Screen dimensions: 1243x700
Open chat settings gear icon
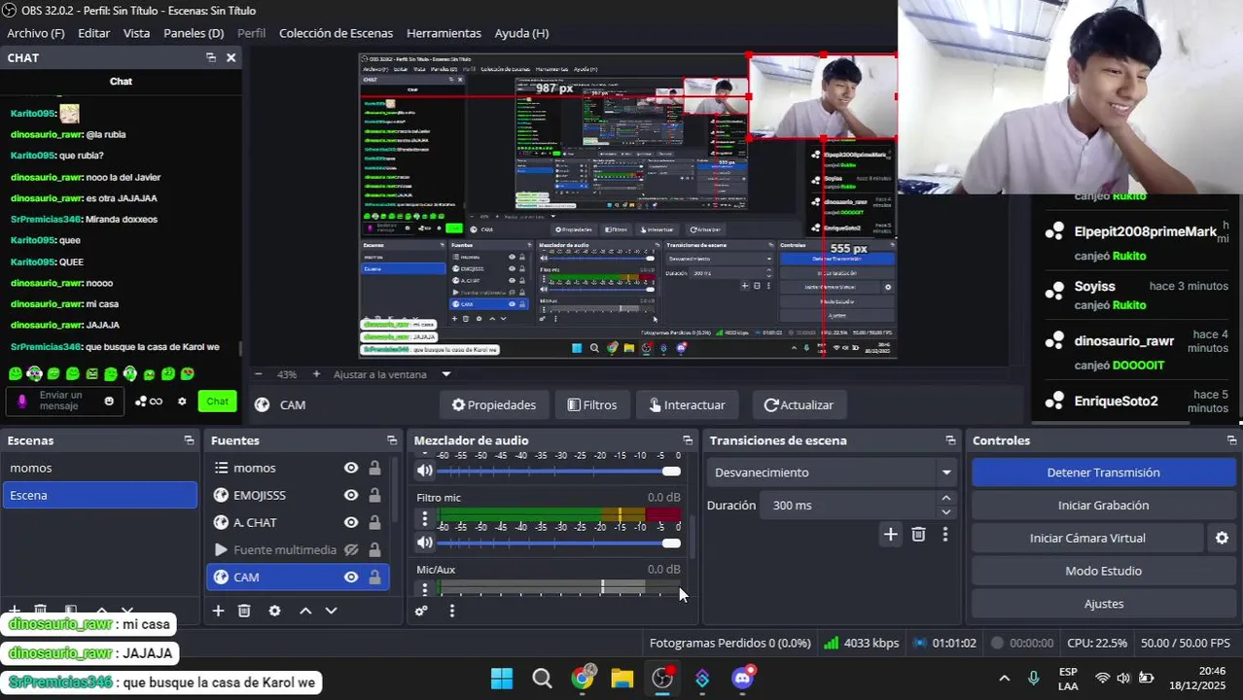point(182,402)
